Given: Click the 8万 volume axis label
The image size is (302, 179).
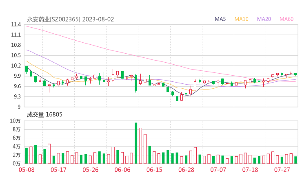Looking at the screenshot, I should point(17,129).
